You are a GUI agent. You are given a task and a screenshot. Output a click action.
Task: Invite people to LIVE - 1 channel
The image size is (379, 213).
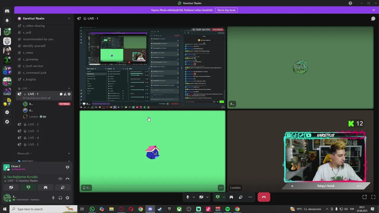(x=65, y=94)
